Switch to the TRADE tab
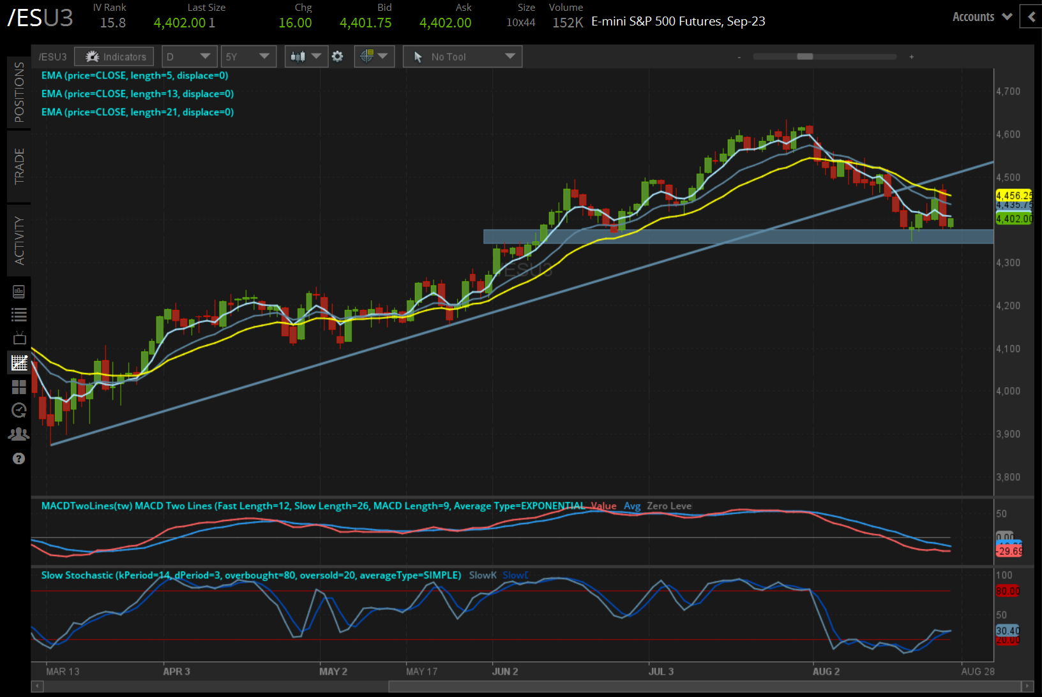The image size is (1042, 697). click(19, 166)
